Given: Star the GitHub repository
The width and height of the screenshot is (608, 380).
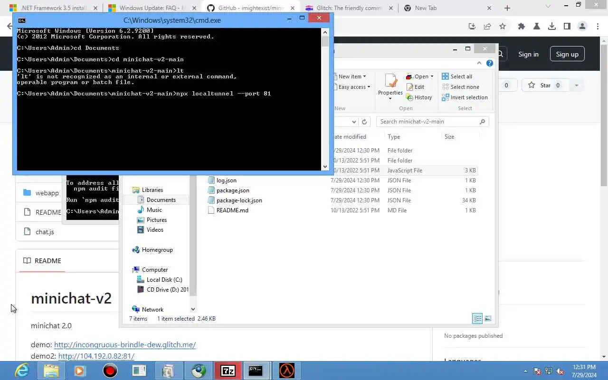Looking at the screenshot, I should [545, 85].
